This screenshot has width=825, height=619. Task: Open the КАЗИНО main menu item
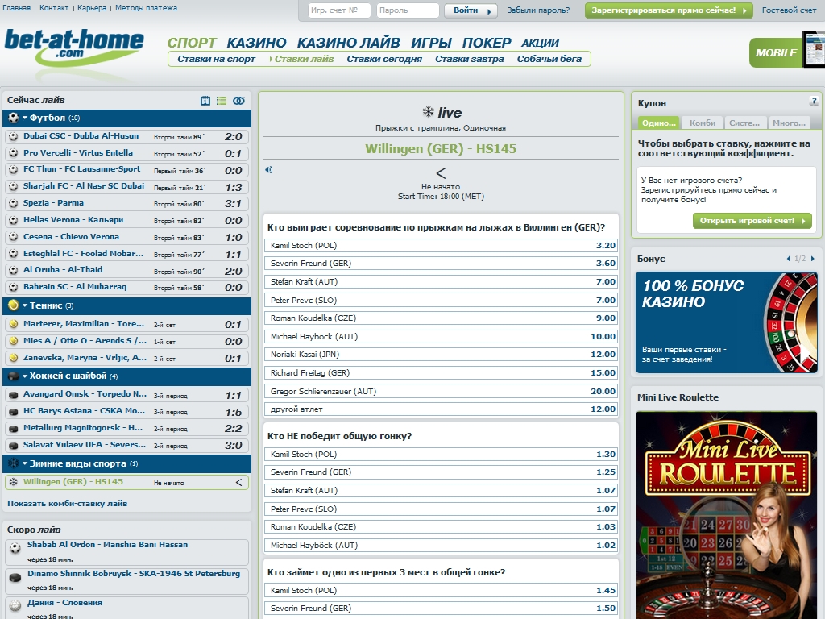(x=256, y=43)
